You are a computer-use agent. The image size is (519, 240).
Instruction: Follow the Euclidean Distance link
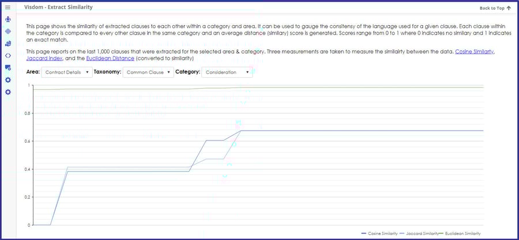110,59
